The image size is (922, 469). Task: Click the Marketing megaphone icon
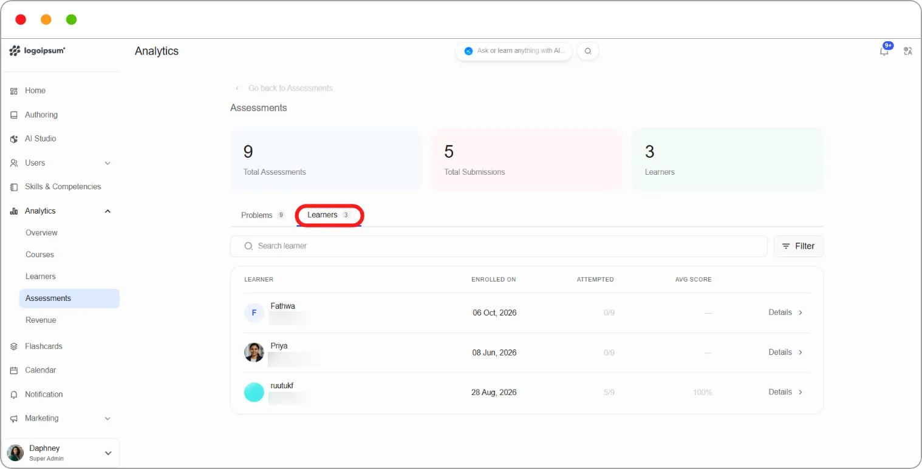point(14,419)
